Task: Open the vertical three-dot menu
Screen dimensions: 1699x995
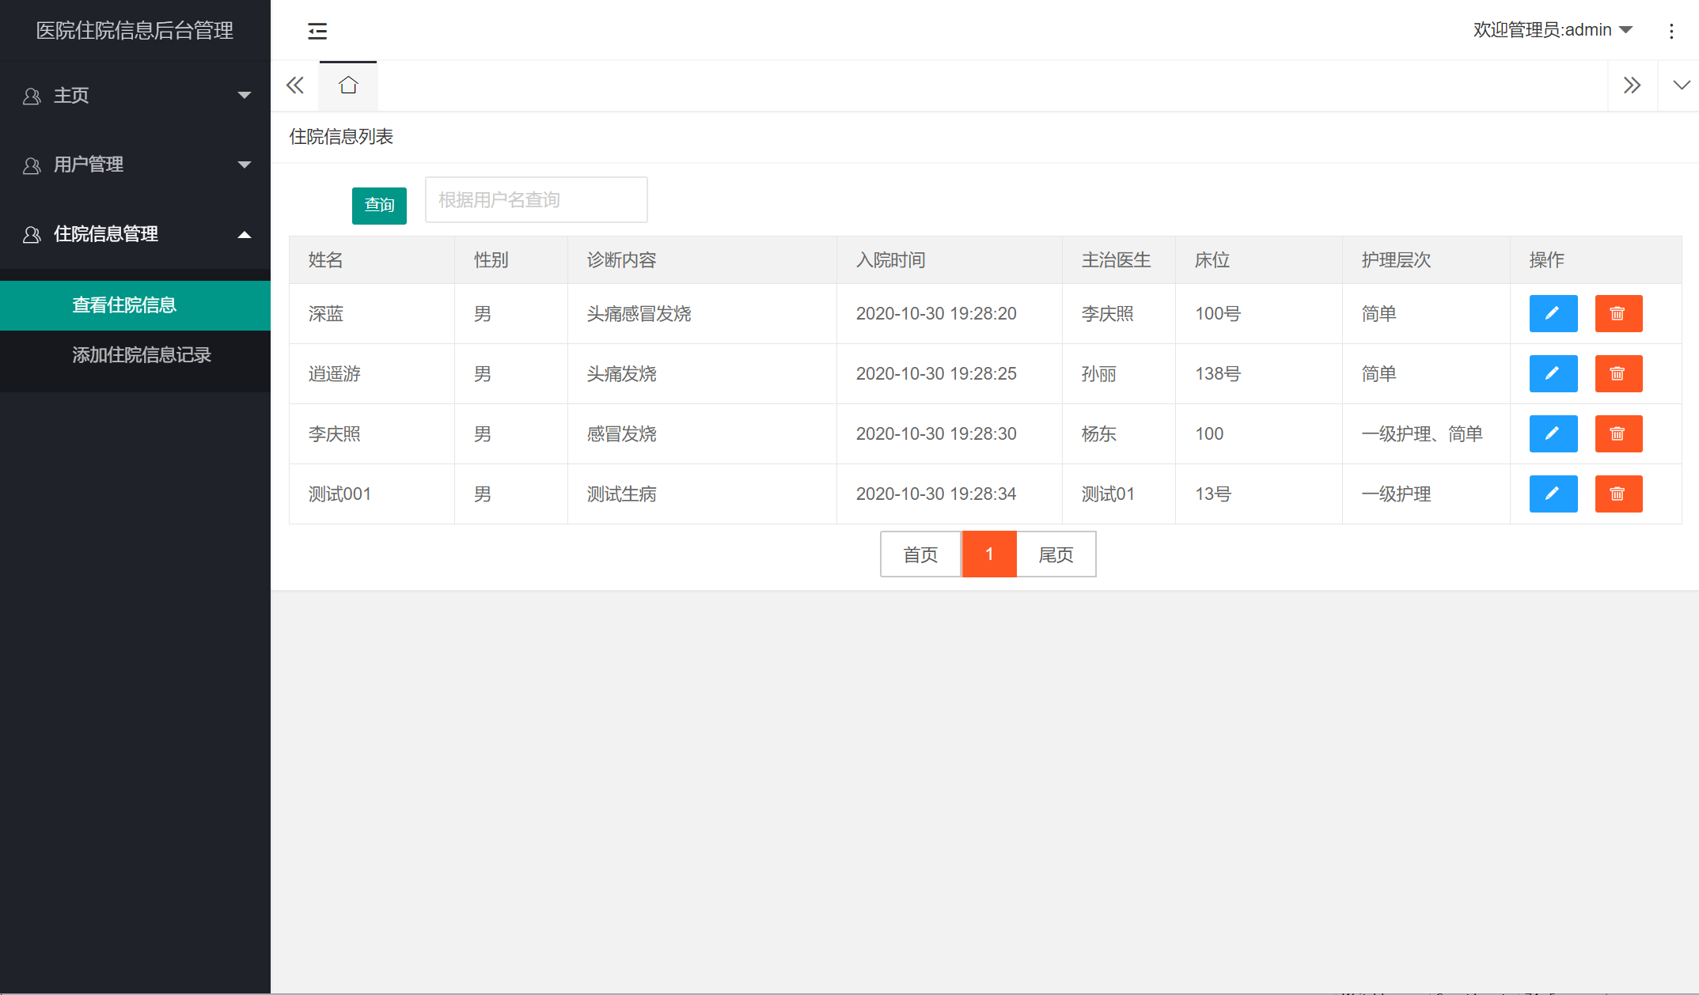Action: tap(1671, 31)
